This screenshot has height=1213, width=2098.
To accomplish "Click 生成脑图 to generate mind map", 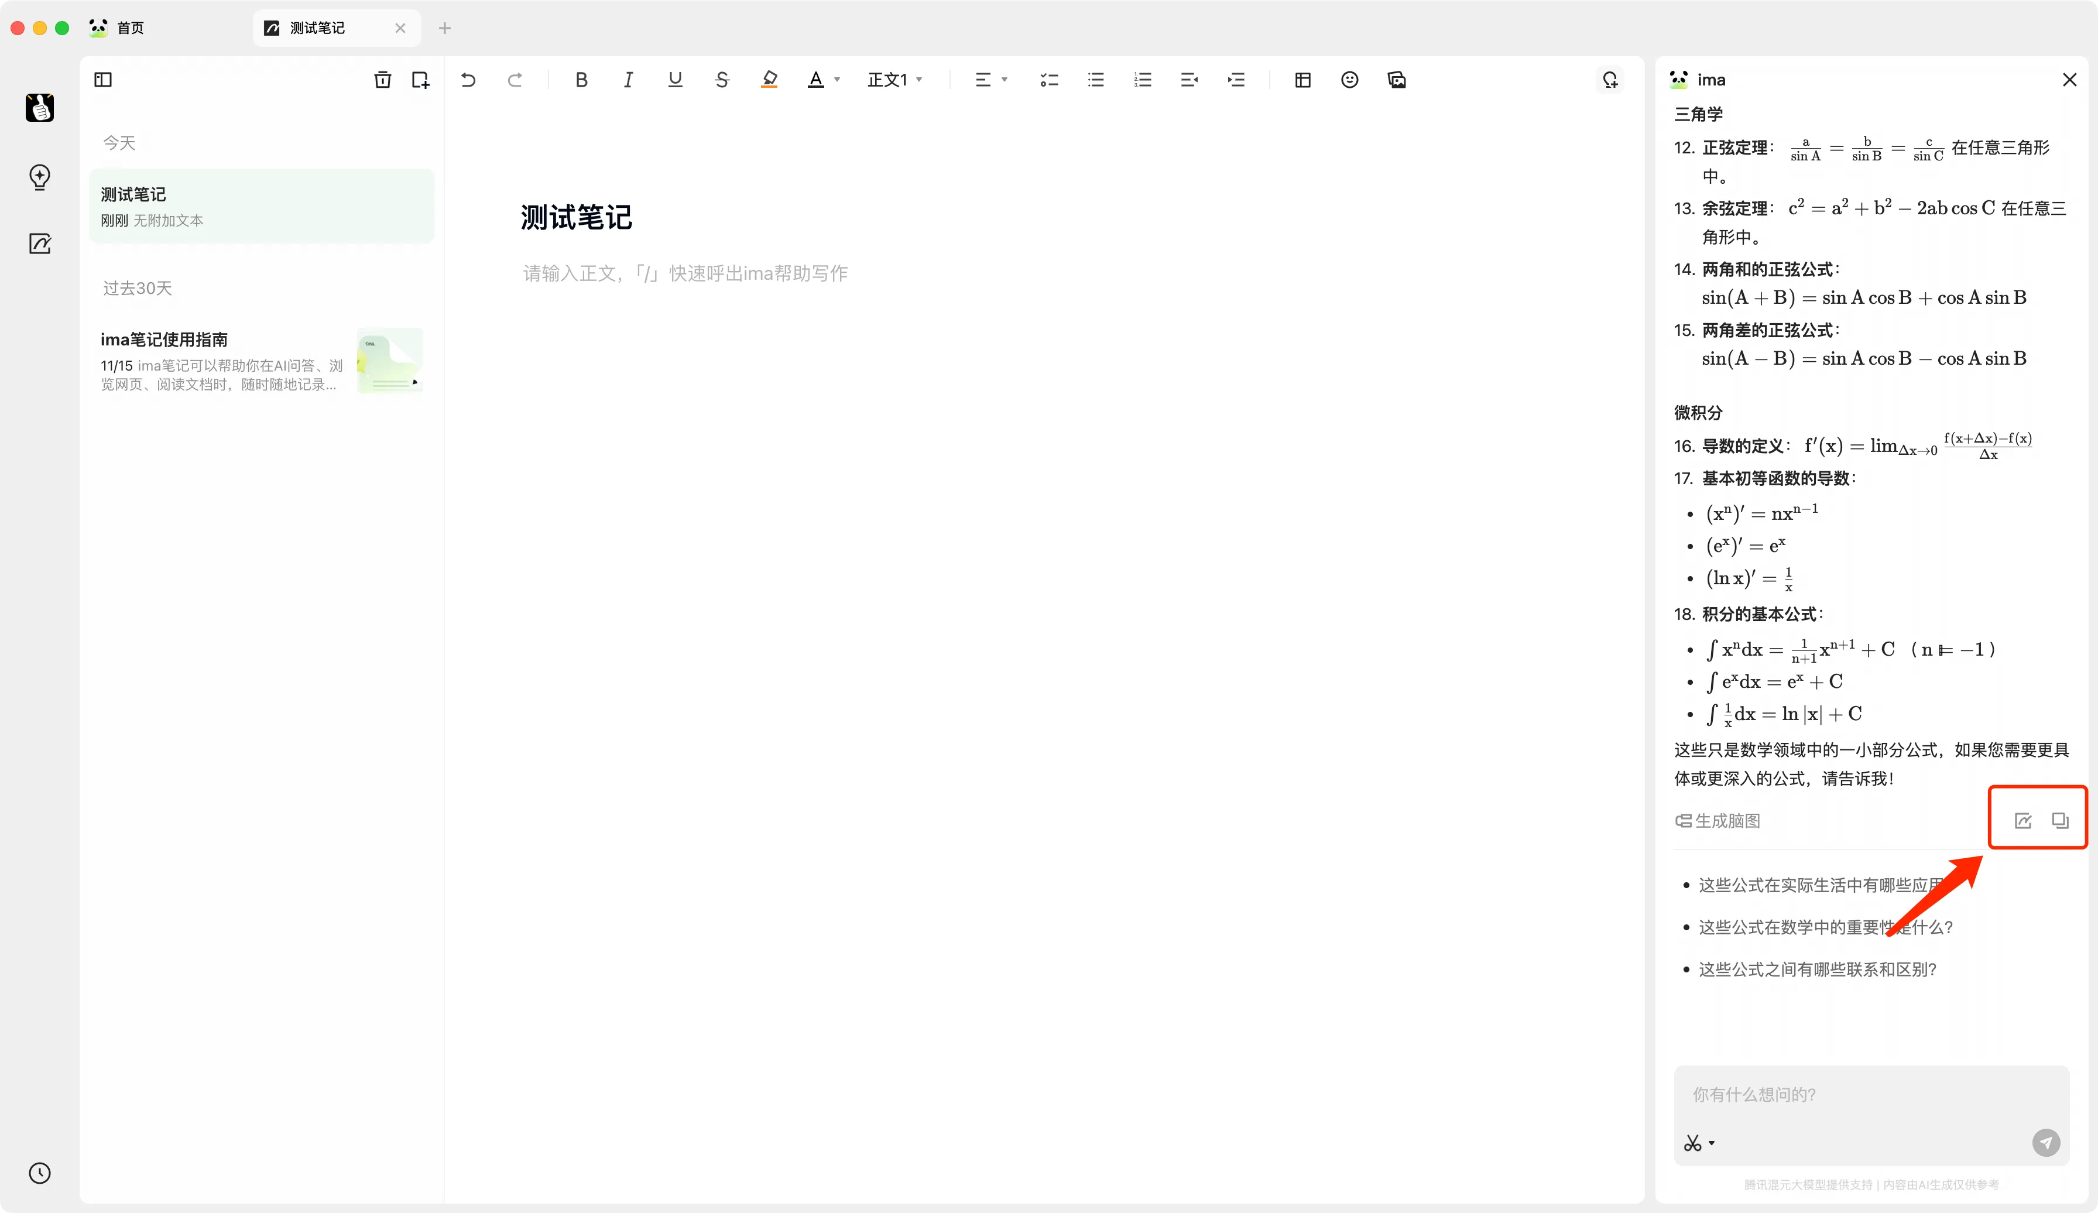I will point(1718,821).
